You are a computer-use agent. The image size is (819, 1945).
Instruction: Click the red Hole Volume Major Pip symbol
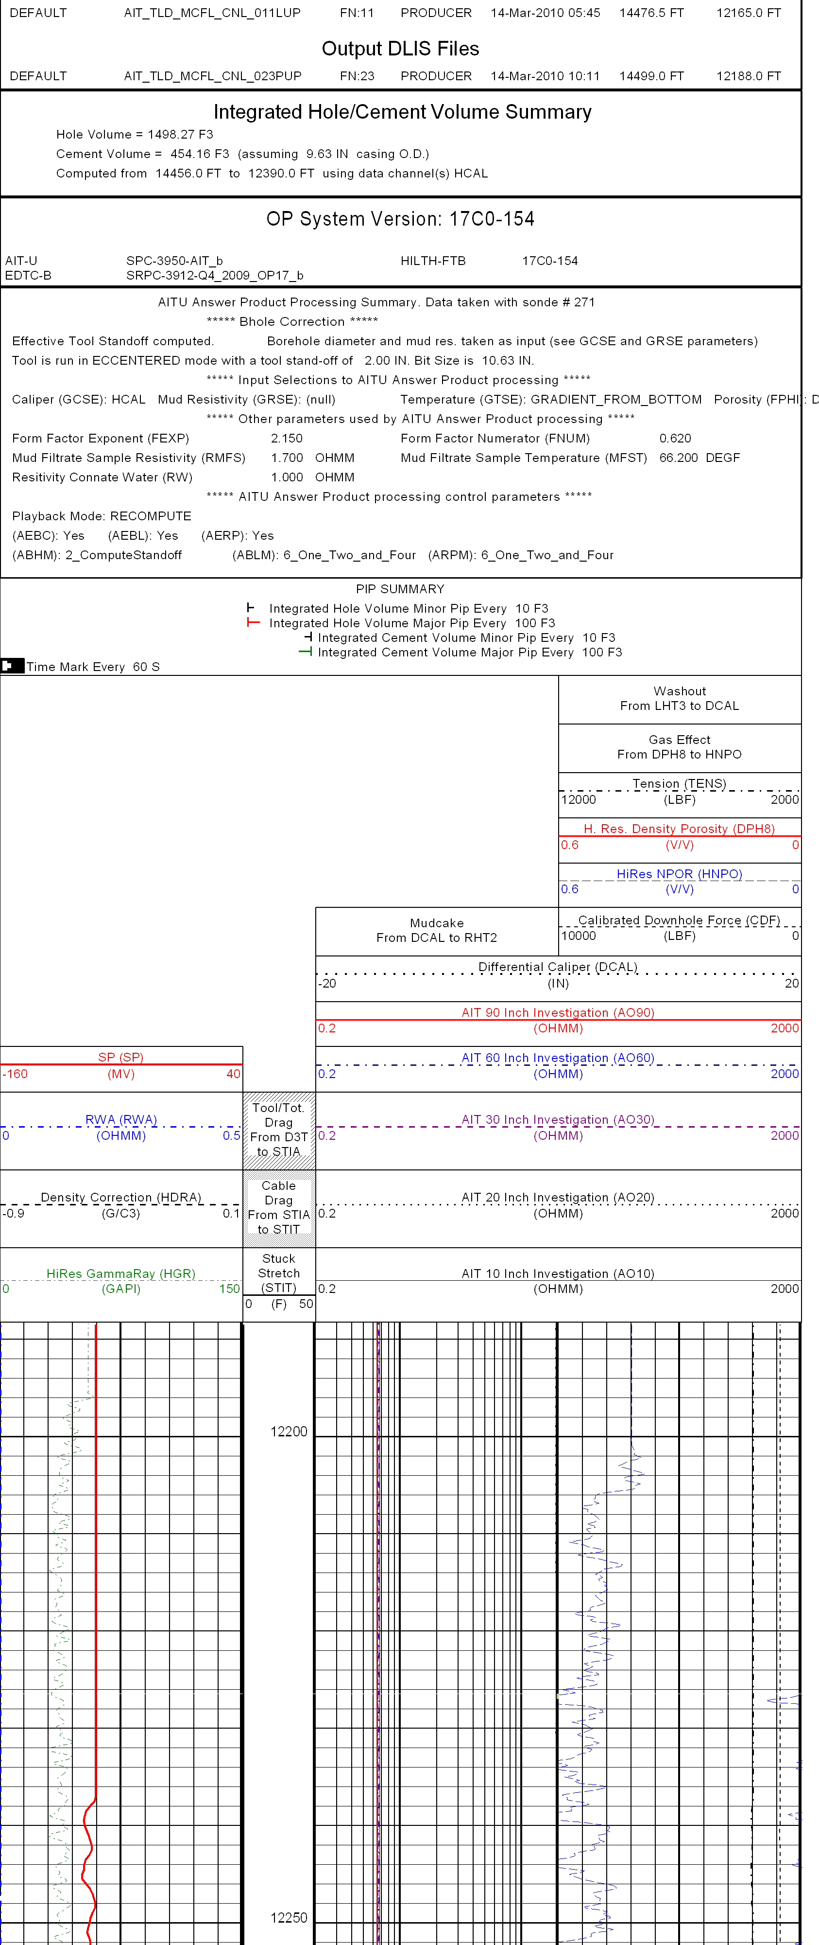[254, 622]
